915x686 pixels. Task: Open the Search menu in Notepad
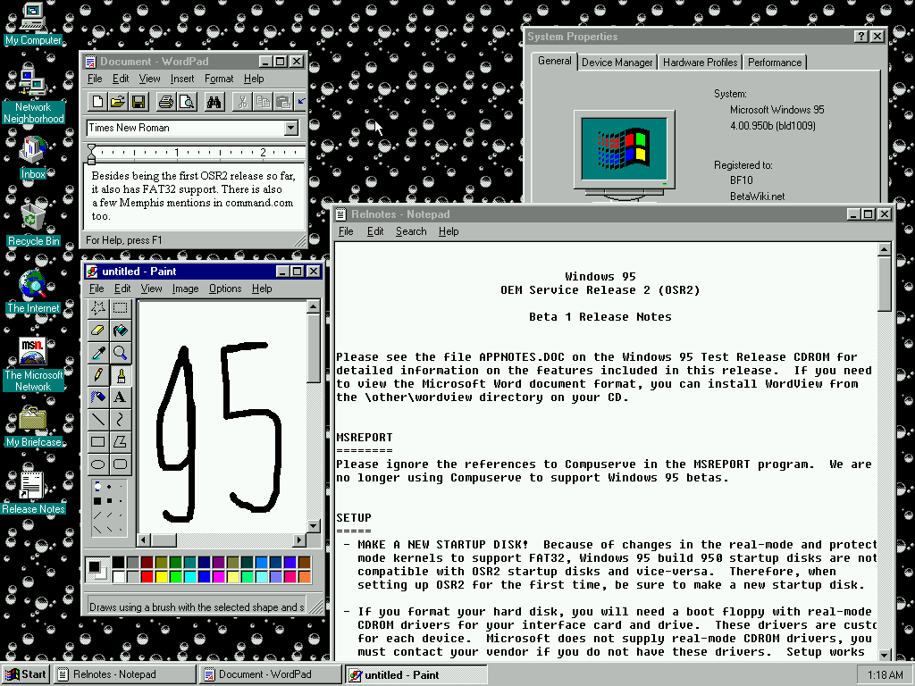pos(411,231)
